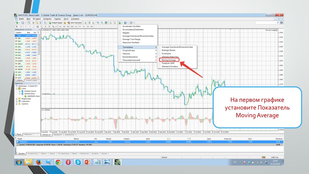Pick Accelerator Oscillator from indicator list
The image size is (309, 174).
click(x=132, y=26)
